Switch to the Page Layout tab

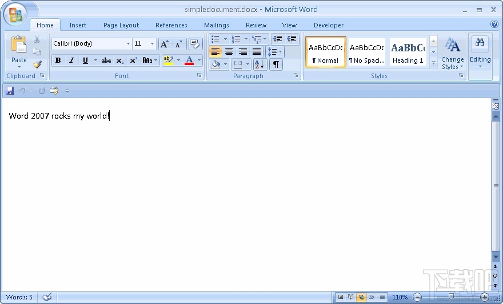(121, 25)
